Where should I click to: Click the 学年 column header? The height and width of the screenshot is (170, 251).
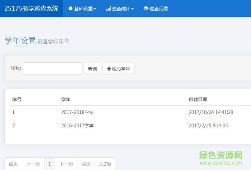pos(66,99)
